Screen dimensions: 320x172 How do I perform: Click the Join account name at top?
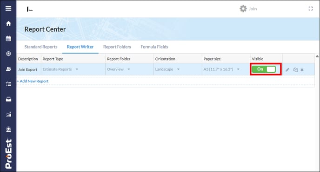pyautogui.click(x=253, y=9)
